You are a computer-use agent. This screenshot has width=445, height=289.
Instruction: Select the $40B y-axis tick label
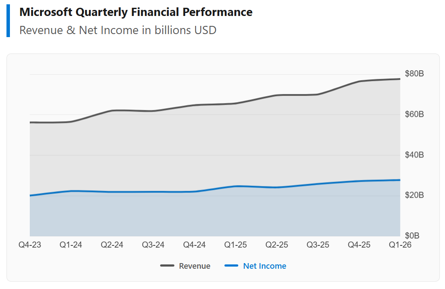(414, 155)
